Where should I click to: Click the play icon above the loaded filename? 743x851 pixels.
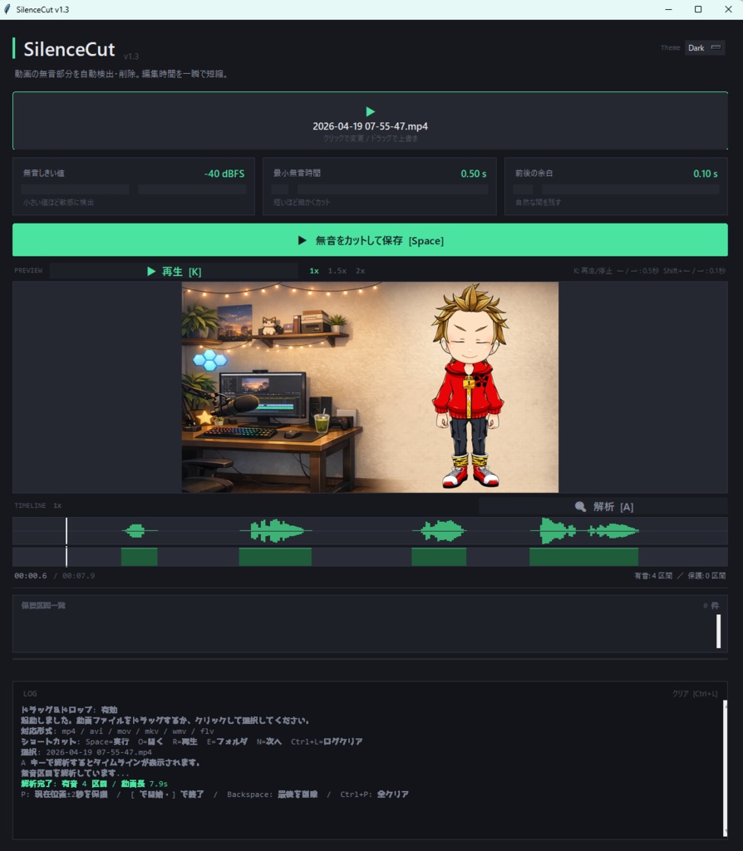[369, 112]
